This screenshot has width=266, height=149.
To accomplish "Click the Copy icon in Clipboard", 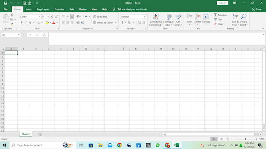I will 12,20.
